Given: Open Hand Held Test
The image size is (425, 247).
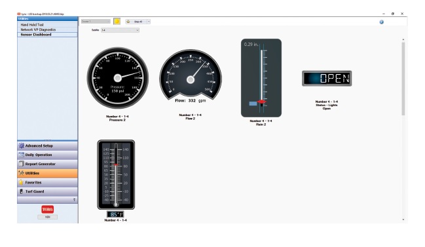Looking at the screenshot, I should pyautogui.click(x=32, y=25).
